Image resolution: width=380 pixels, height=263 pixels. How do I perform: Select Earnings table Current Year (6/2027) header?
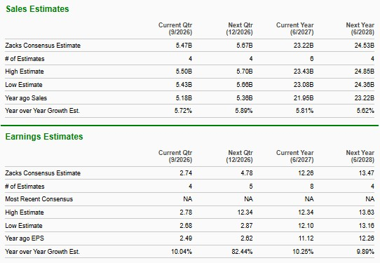pyautogui.click(x=295, y=156)
